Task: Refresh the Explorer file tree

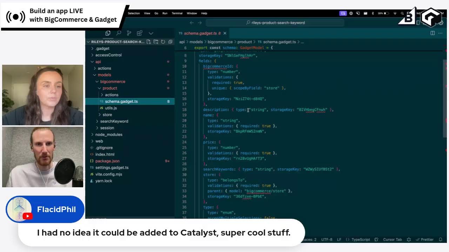Action: click(x=163, y=42)
